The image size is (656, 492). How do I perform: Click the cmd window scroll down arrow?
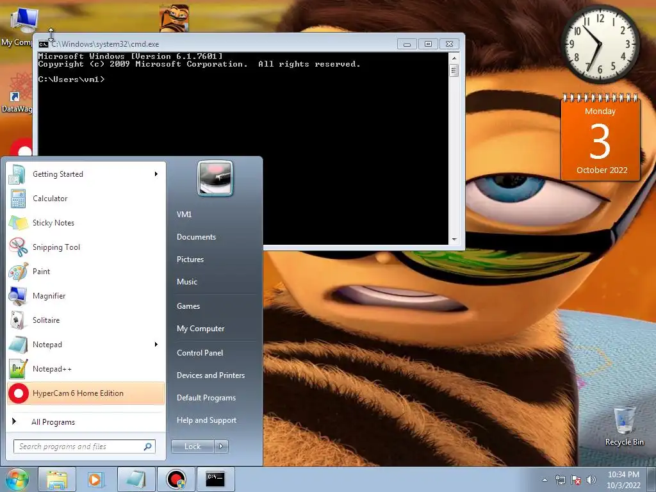(454, 240)
